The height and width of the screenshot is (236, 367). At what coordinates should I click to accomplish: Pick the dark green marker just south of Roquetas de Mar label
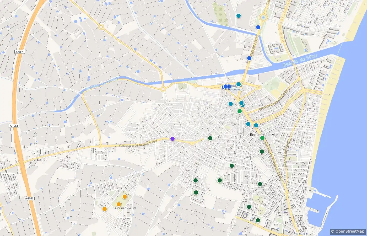262,152
